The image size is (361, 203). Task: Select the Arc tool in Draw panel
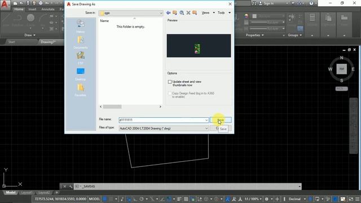coord(43,19)
